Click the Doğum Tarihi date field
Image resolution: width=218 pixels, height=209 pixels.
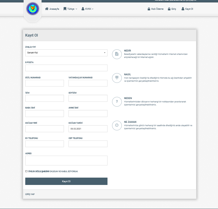click(88, 129)
